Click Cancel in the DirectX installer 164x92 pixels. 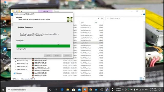point(67,56)
